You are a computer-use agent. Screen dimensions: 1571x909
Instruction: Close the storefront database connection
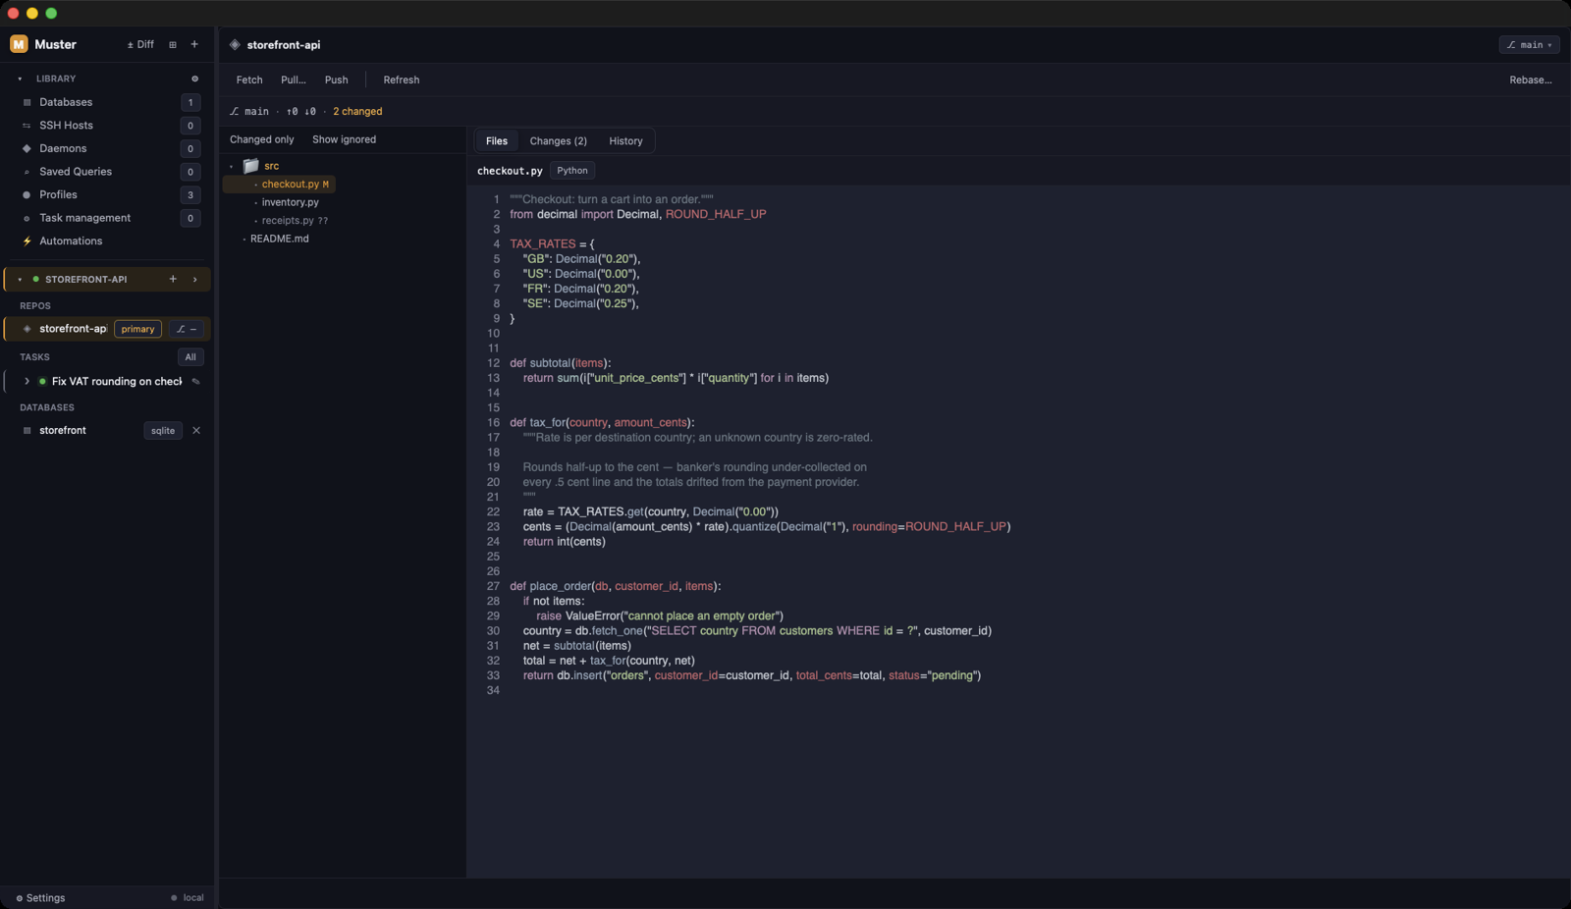point(196,431)
